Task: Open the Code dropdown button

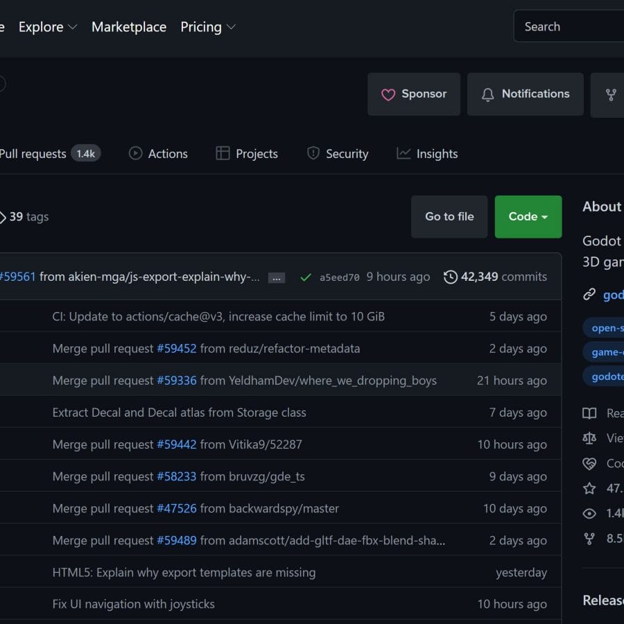Action: point(528,217)
